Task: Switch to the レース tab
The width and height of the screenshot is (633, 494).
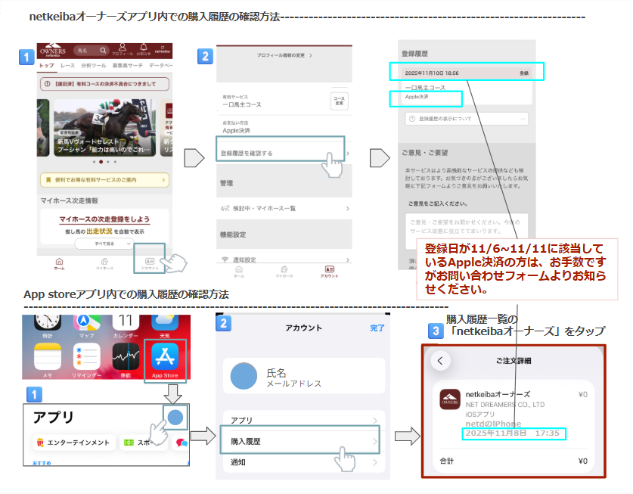Action: click(x=67, y=67)
